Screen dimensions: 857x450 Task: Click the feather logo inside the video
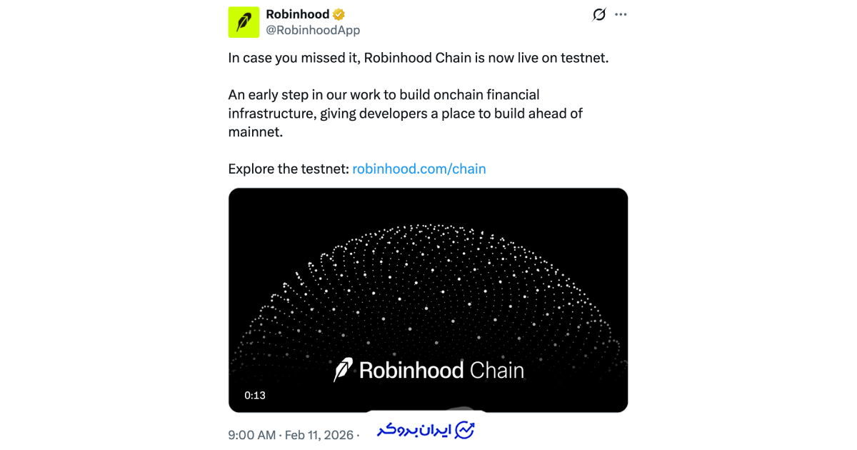[344, 369]
